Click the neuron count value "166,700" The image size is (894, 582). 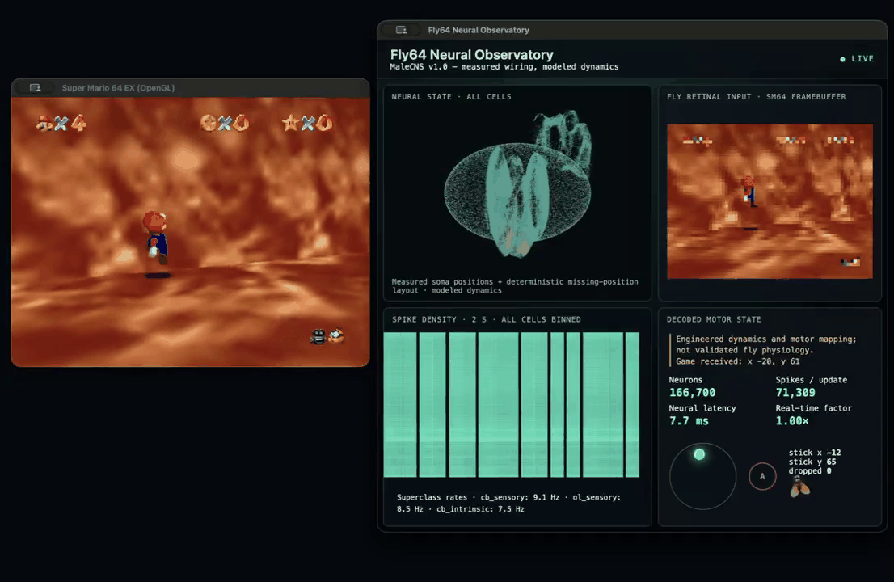coord(692,393)
